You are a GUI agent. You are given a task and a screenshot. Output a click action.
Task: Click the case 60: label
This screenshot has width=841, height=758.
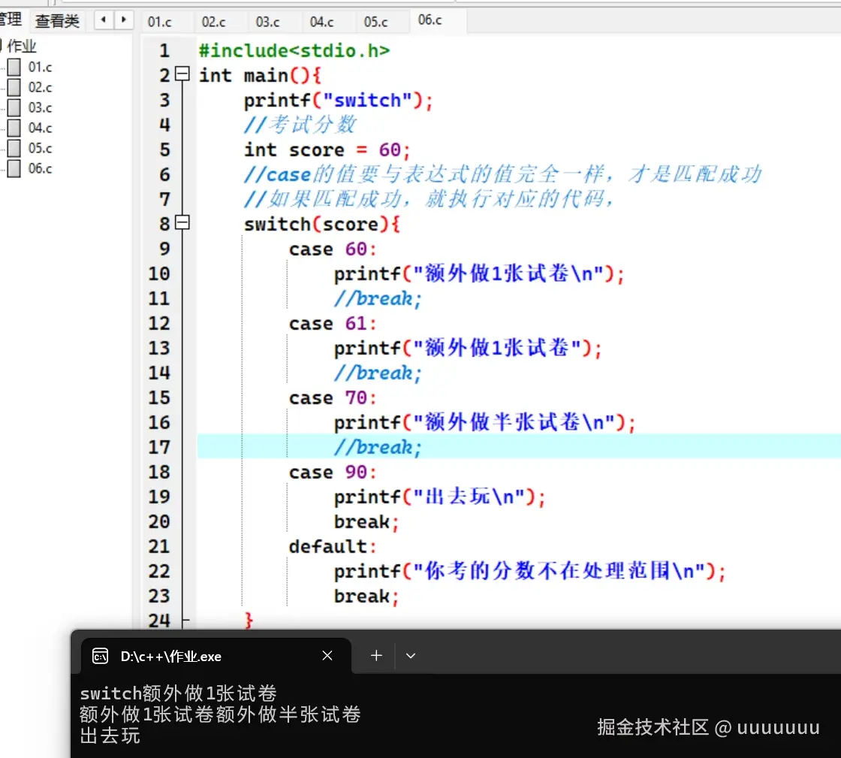(x=333, y=249)
